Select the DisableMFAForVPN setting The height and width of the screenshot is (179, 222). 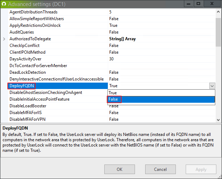tap(27, 119)
